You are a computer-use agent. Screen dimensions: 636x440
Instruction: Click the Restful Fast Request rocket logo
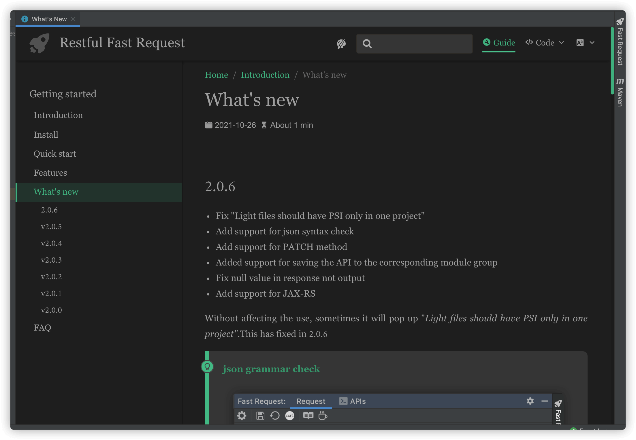point(39,43)
